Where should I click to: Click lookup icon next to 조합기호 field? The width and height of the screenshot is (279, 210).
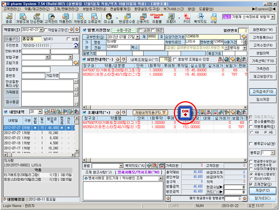76,63
